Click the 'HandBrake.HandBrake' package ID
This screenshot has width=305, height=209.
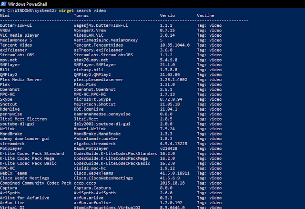coord(97,134)
